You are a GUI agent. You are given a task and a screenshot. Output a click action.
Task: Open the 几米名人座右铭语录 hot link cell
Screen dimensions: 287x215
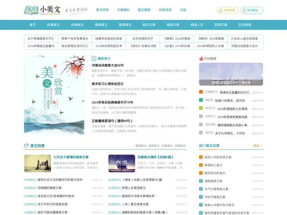point(244,39)
